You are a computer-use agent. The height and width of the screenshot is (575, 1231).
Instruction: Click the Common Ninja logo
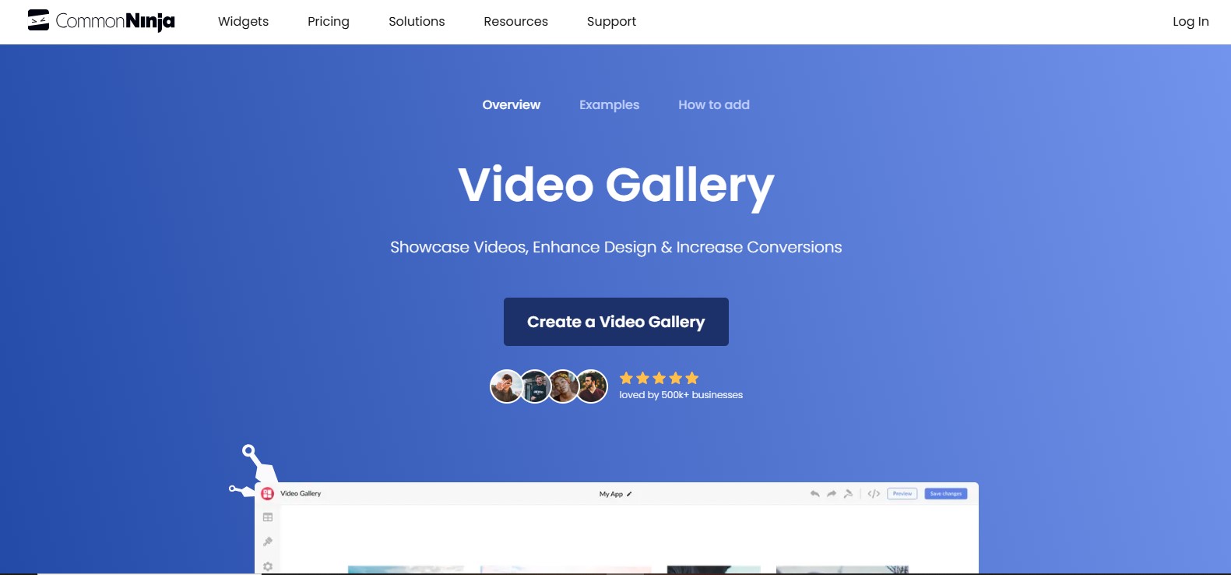101,21
